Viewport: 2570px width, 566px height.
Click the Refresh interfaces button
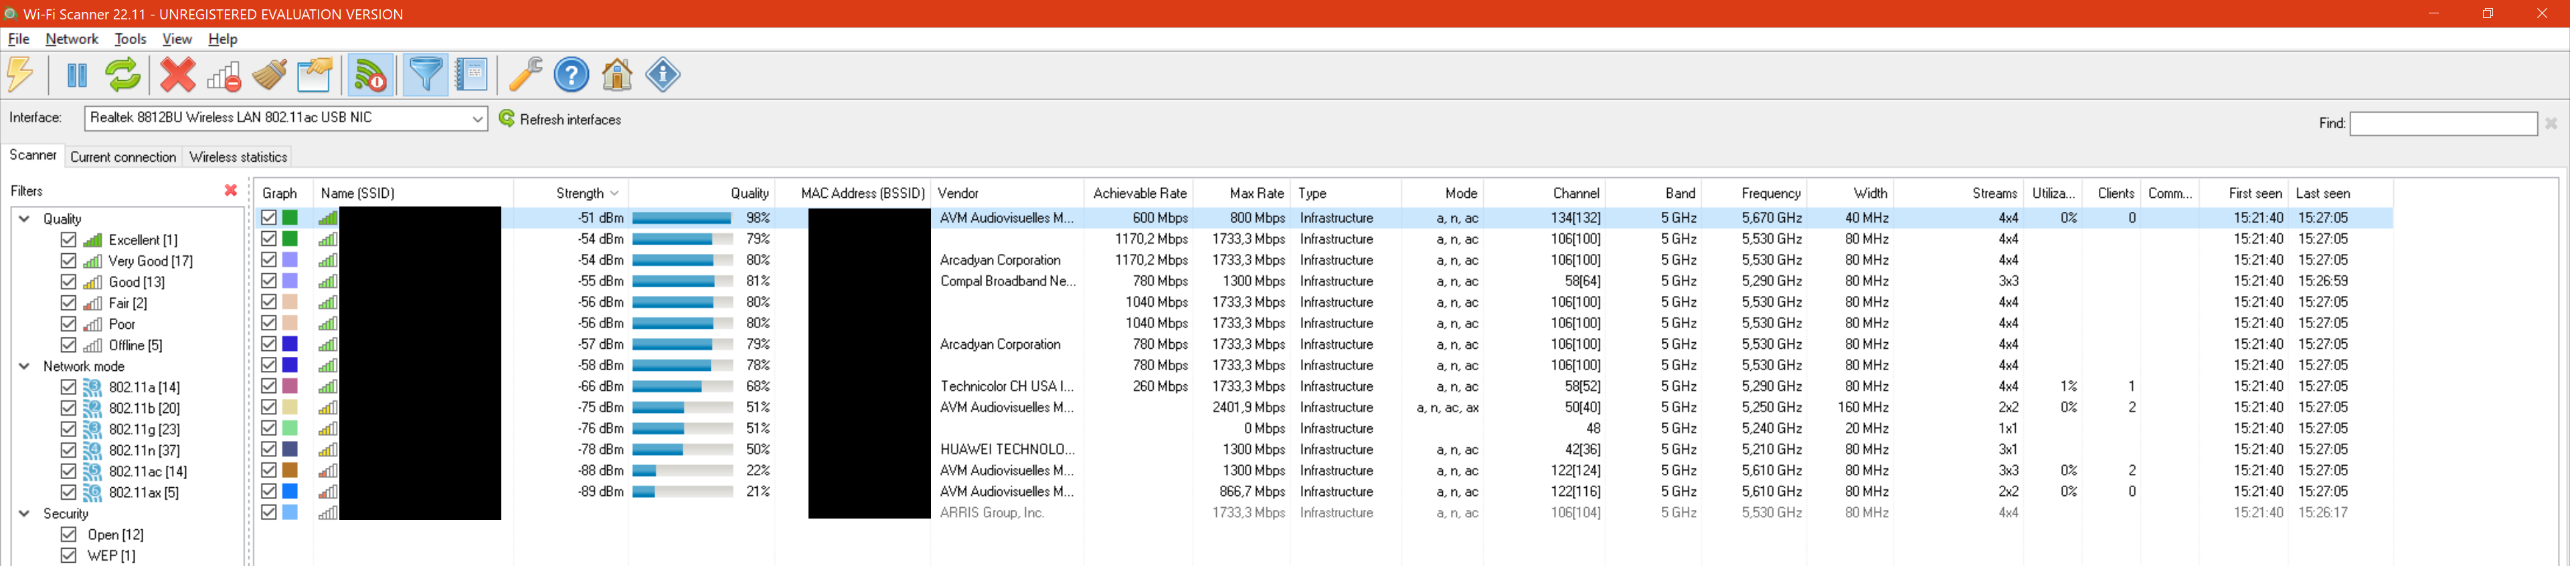coord(560,120)
